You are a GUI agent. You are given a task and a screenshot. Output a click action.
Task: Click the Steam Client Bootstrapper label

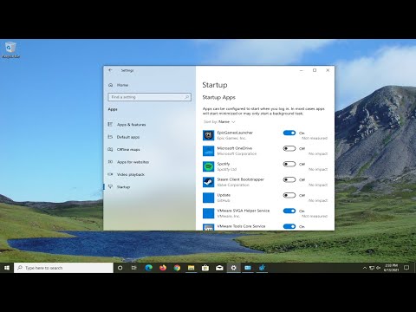[241, 179]
